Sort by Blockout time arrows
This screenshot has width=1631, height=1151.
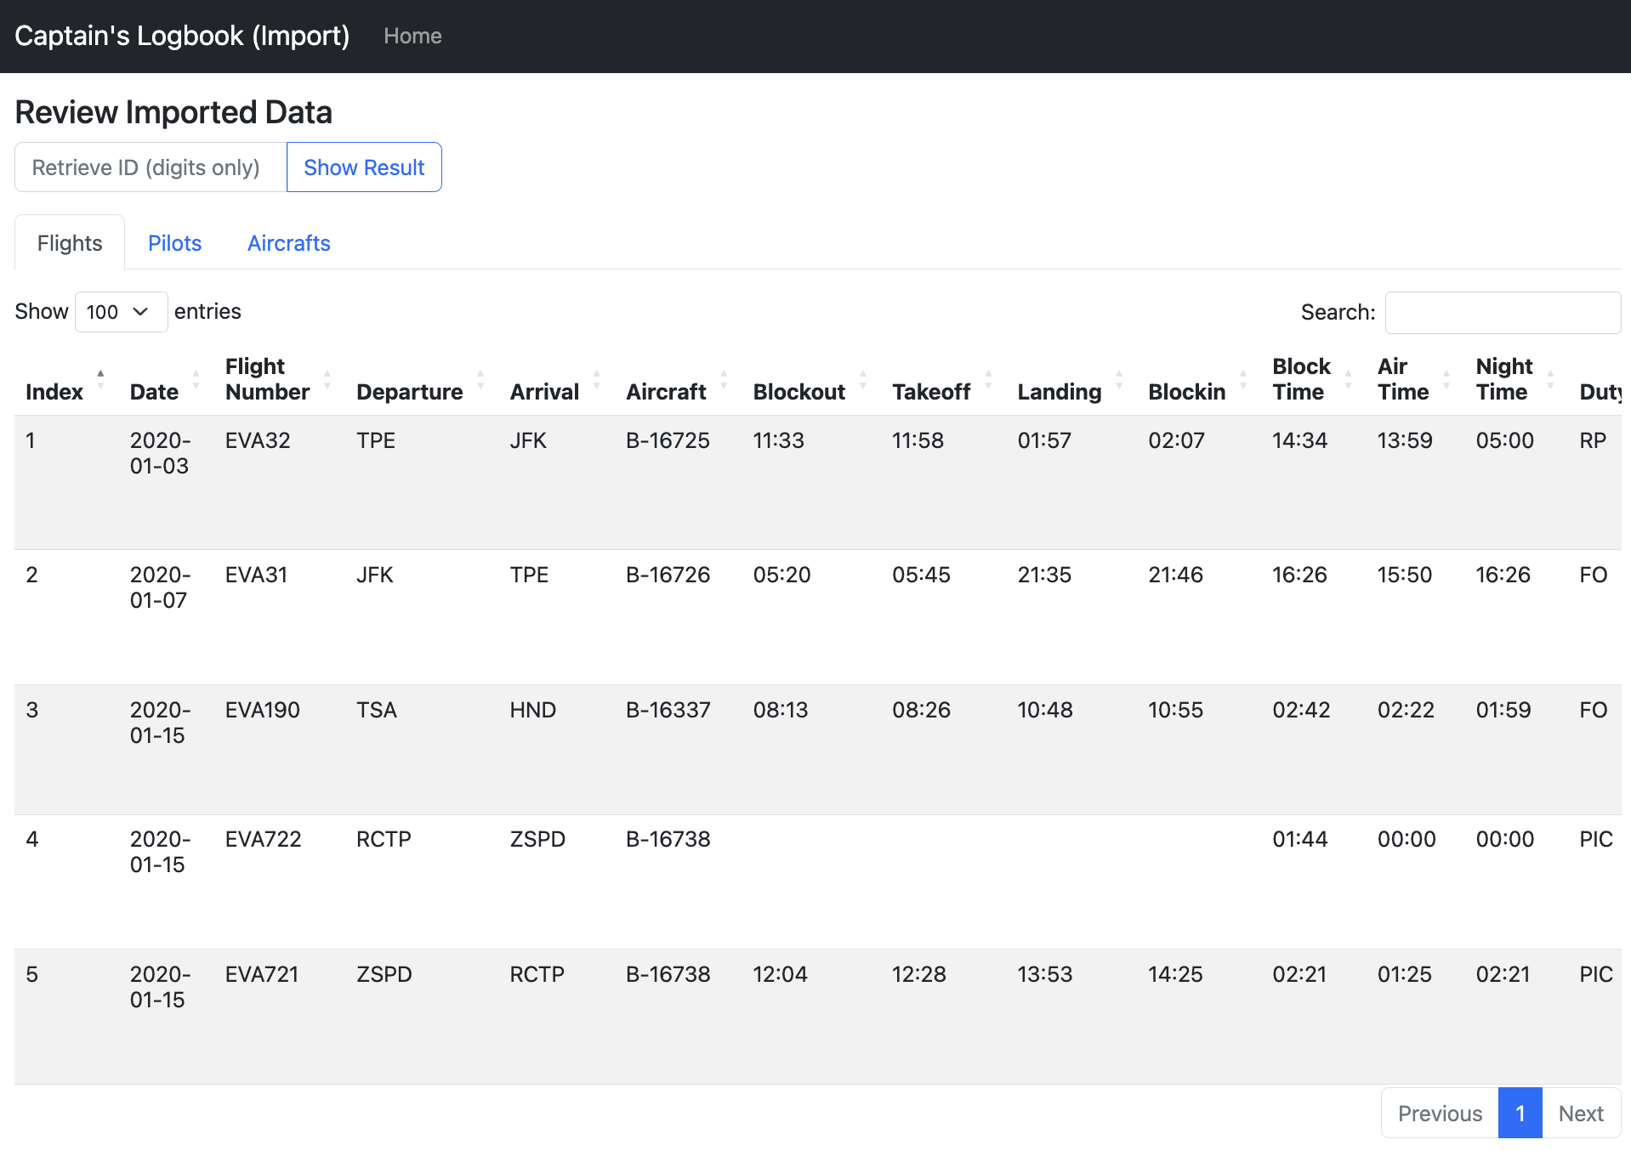click(863, 380)
